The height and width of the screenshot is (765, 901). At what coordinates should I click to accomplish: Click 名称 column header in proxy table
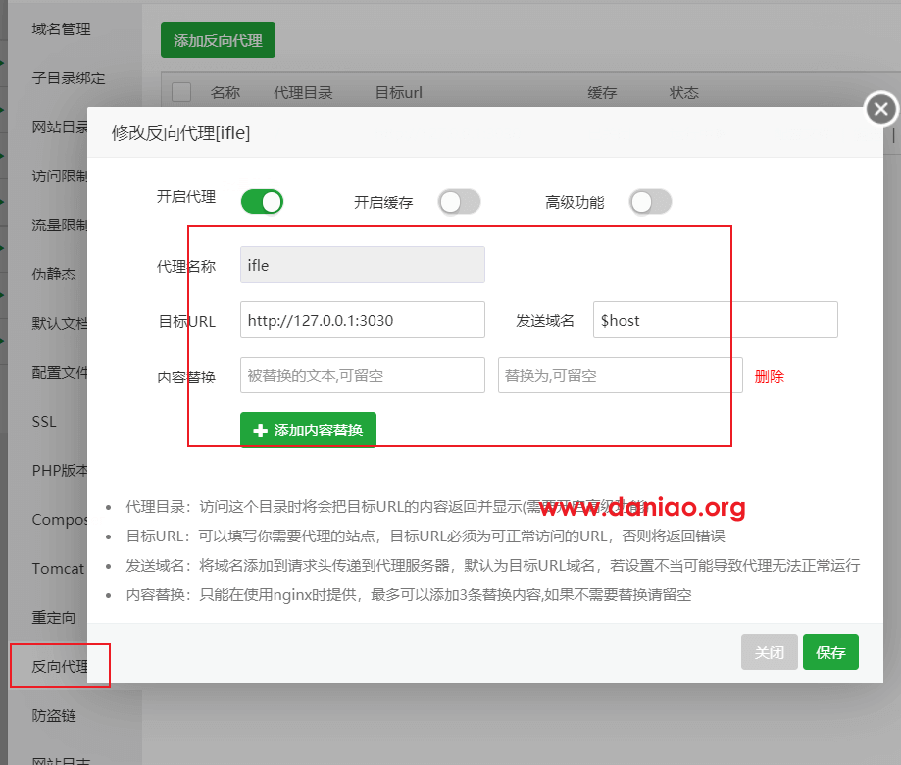225,92
